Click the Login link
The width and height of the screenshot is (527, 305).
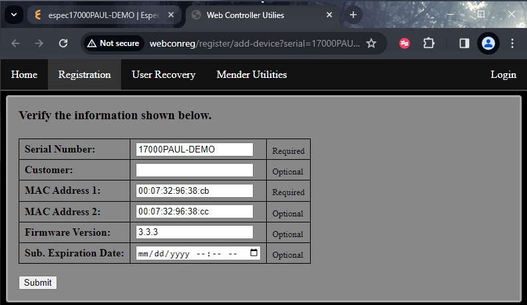(503, 75)
